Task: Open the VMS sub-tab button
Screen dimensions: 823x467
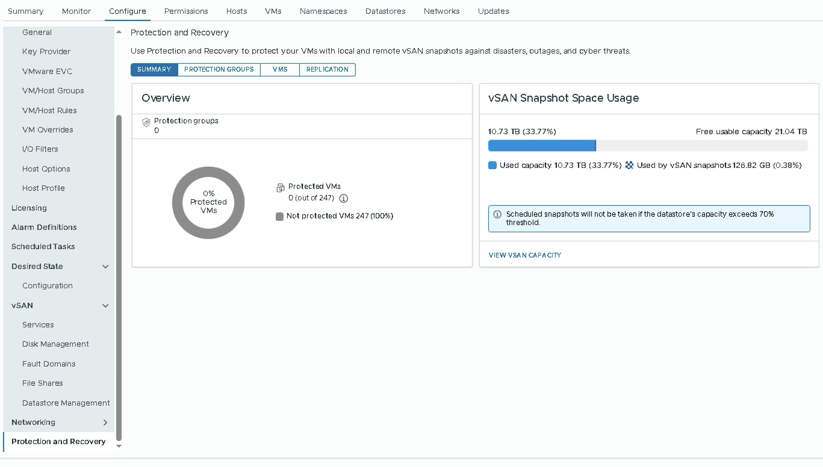Action: pos(280,70)
